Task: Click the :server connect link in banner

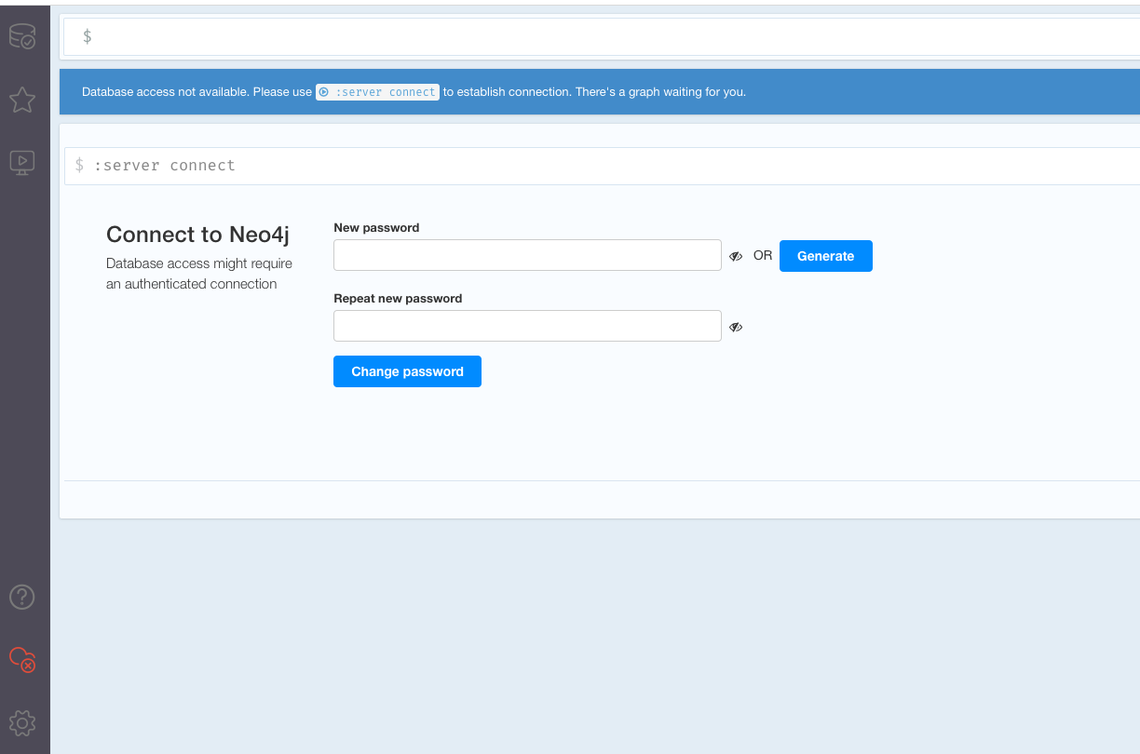Action: [377, 92]
